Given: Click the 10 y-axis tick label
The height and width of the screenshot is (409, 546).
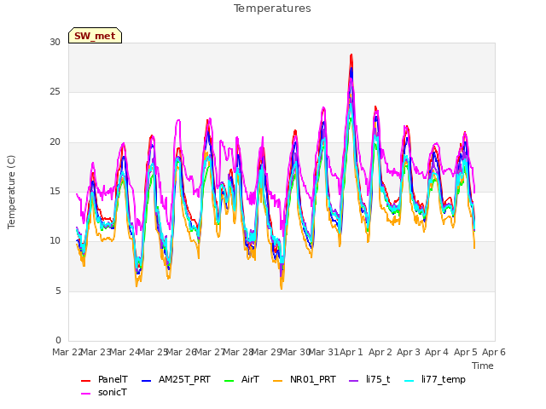Looking at the screenshot, I should tap(55, 240).
